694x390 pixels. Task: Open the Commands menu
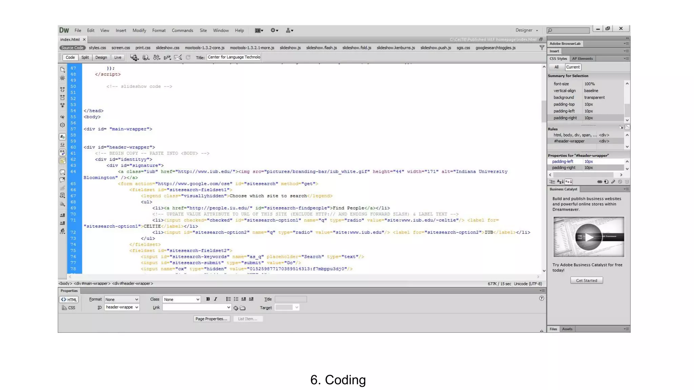[x=182, y=30]
